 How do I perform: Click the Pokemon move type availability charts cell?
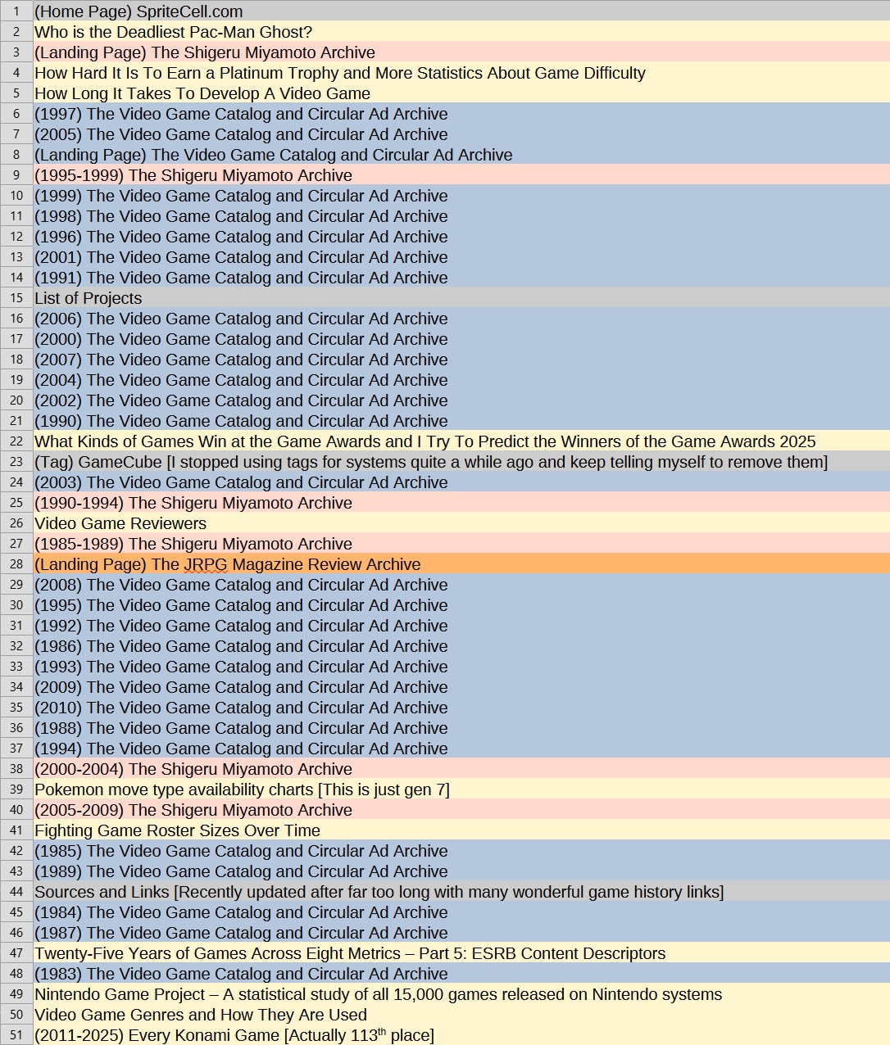pyautogui.click(x=242, y=789)
